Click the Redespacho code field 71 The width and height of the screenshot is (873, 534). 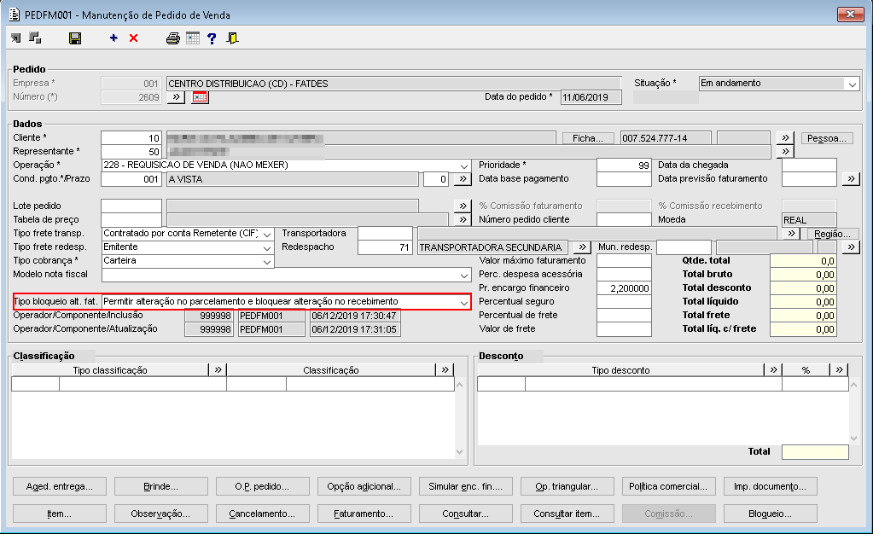[x=385, y=247]
